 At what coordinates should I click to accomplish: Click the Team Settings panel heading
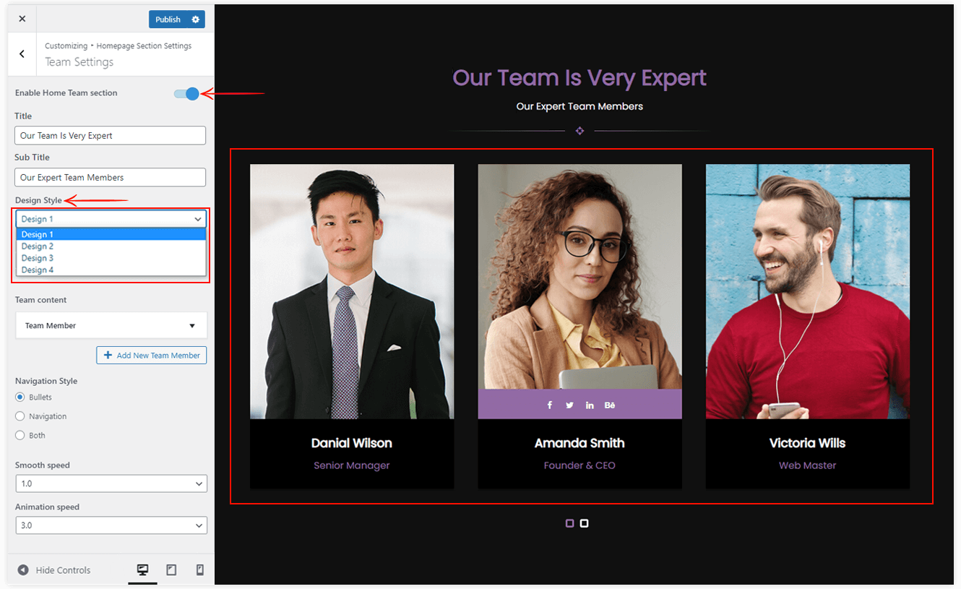79,62
